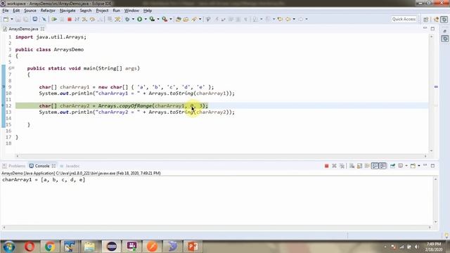Switch to the Java perspective icon

[x=437, y=19]
